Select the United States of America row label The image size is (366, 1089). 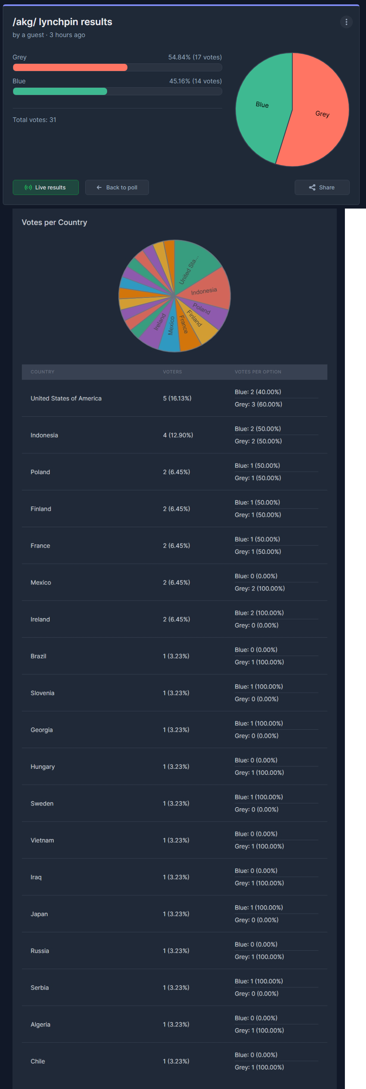pyautogui.click(x=66, y=398)
